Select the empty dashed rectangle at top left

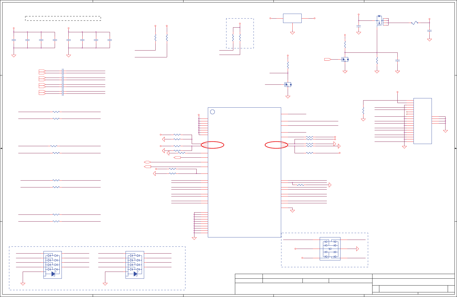(x=63, y=18)
